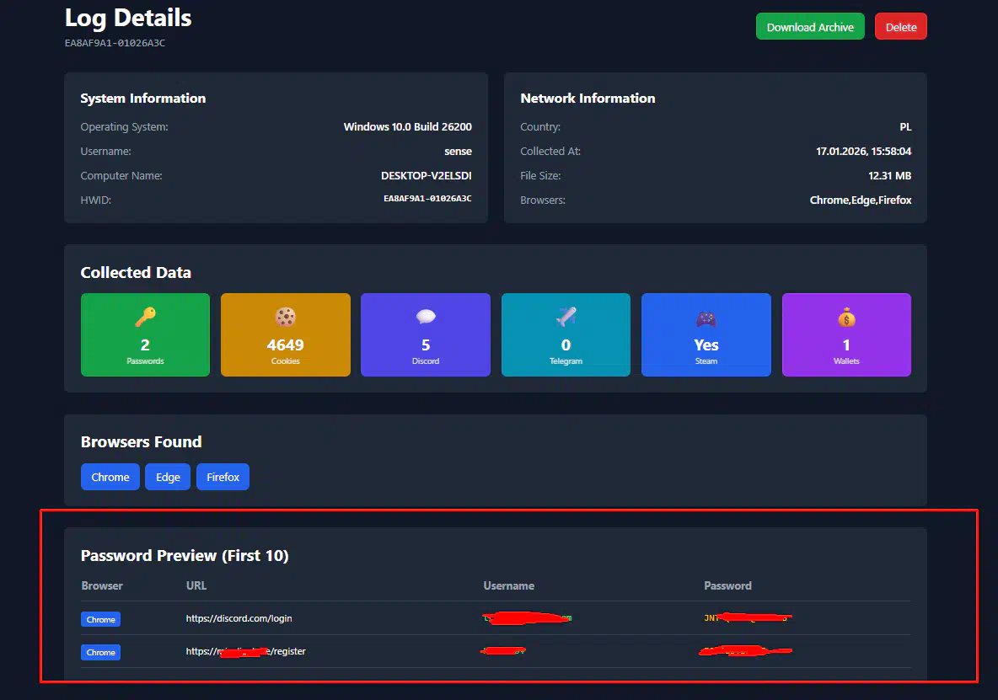
Task: Click the discord.com/login URL entry
Action: click(239, 618)
